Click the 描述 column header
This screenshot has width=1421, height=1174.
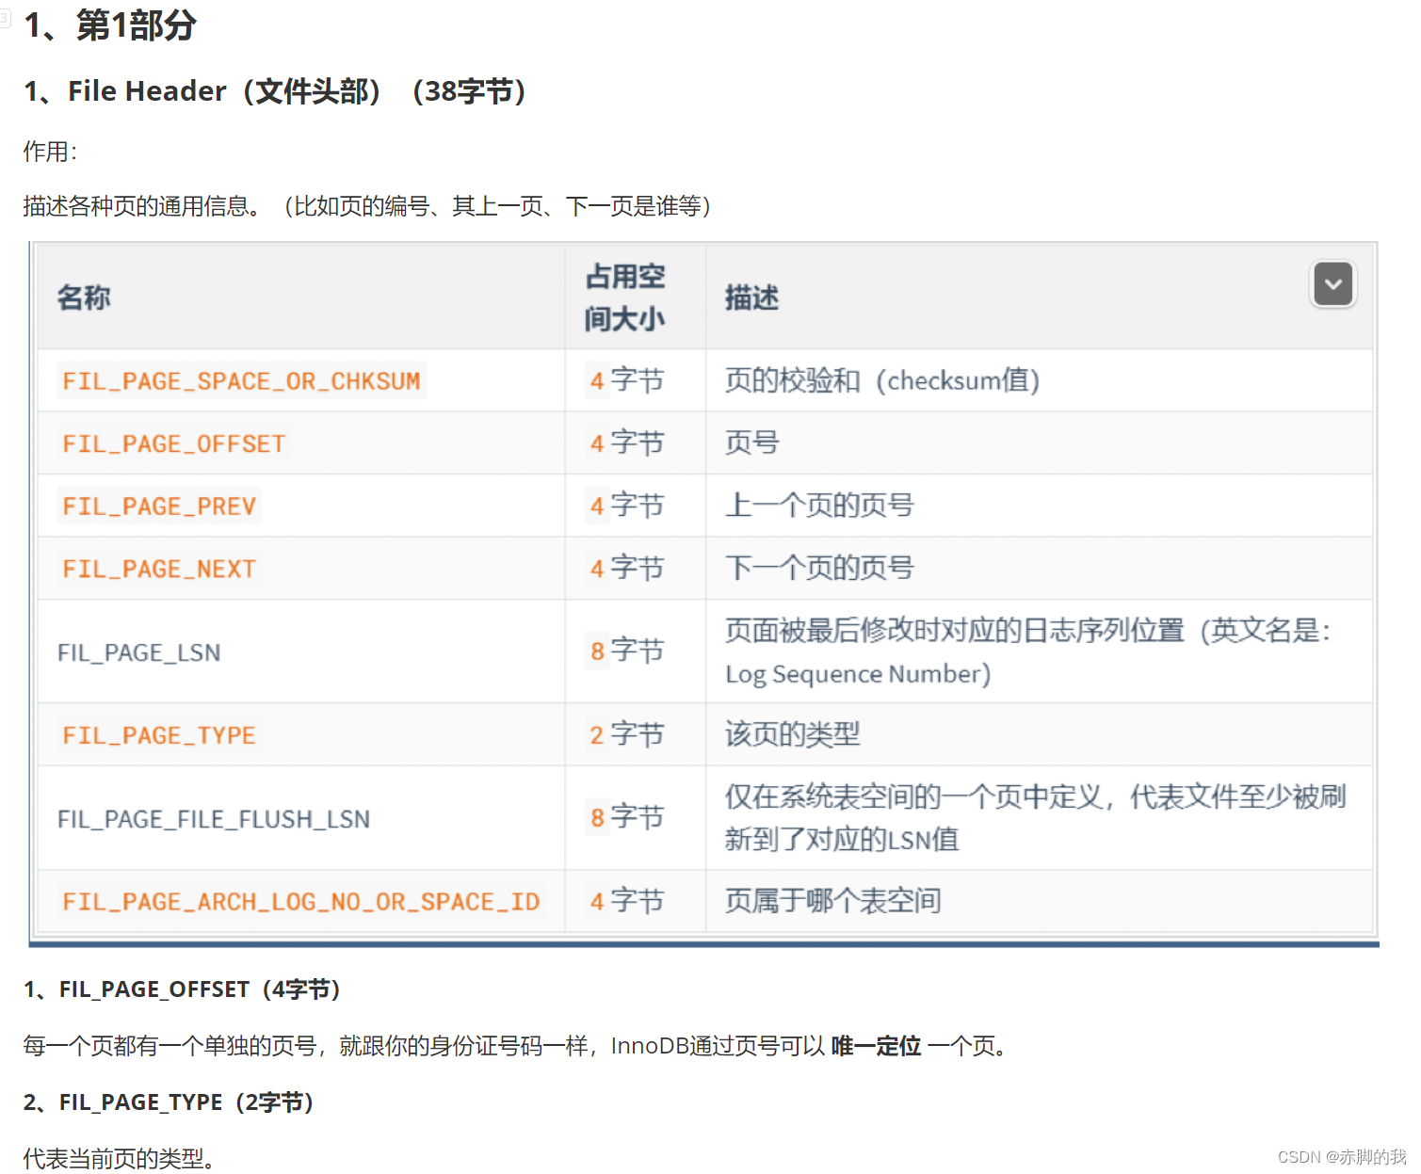1040,298
